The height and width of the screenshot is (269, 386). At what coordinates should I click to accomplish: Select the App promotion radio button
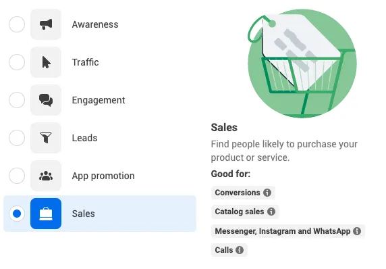point(17,176)
